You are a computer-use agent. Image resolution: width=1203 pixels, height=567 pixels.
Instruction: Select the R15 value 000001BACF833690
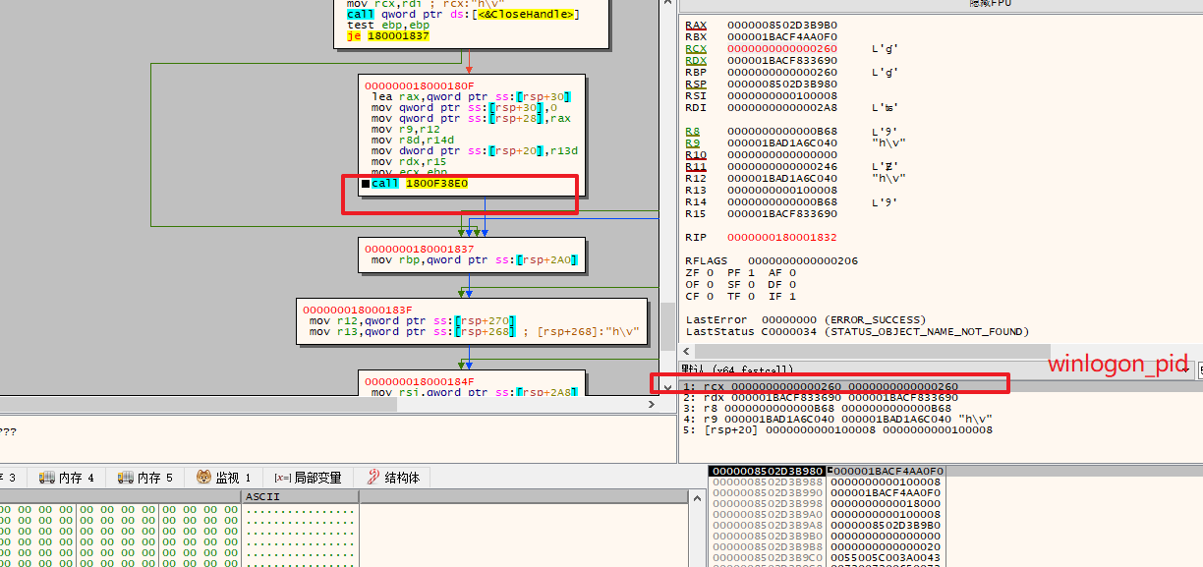pyautogui.click(x=782, y=213)
